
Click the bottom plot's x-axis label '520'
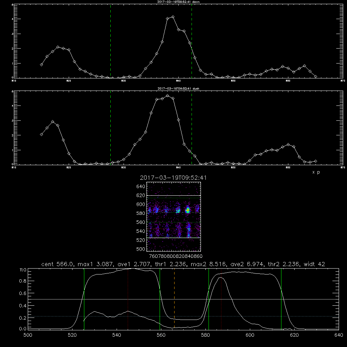point(72,335)
